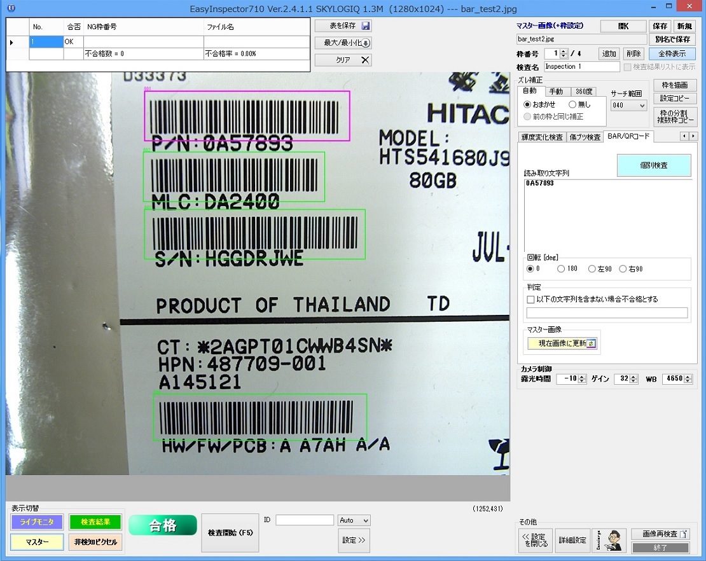
Task: Open the Concierge helper character icon
Action: click(x=609, y=540)
